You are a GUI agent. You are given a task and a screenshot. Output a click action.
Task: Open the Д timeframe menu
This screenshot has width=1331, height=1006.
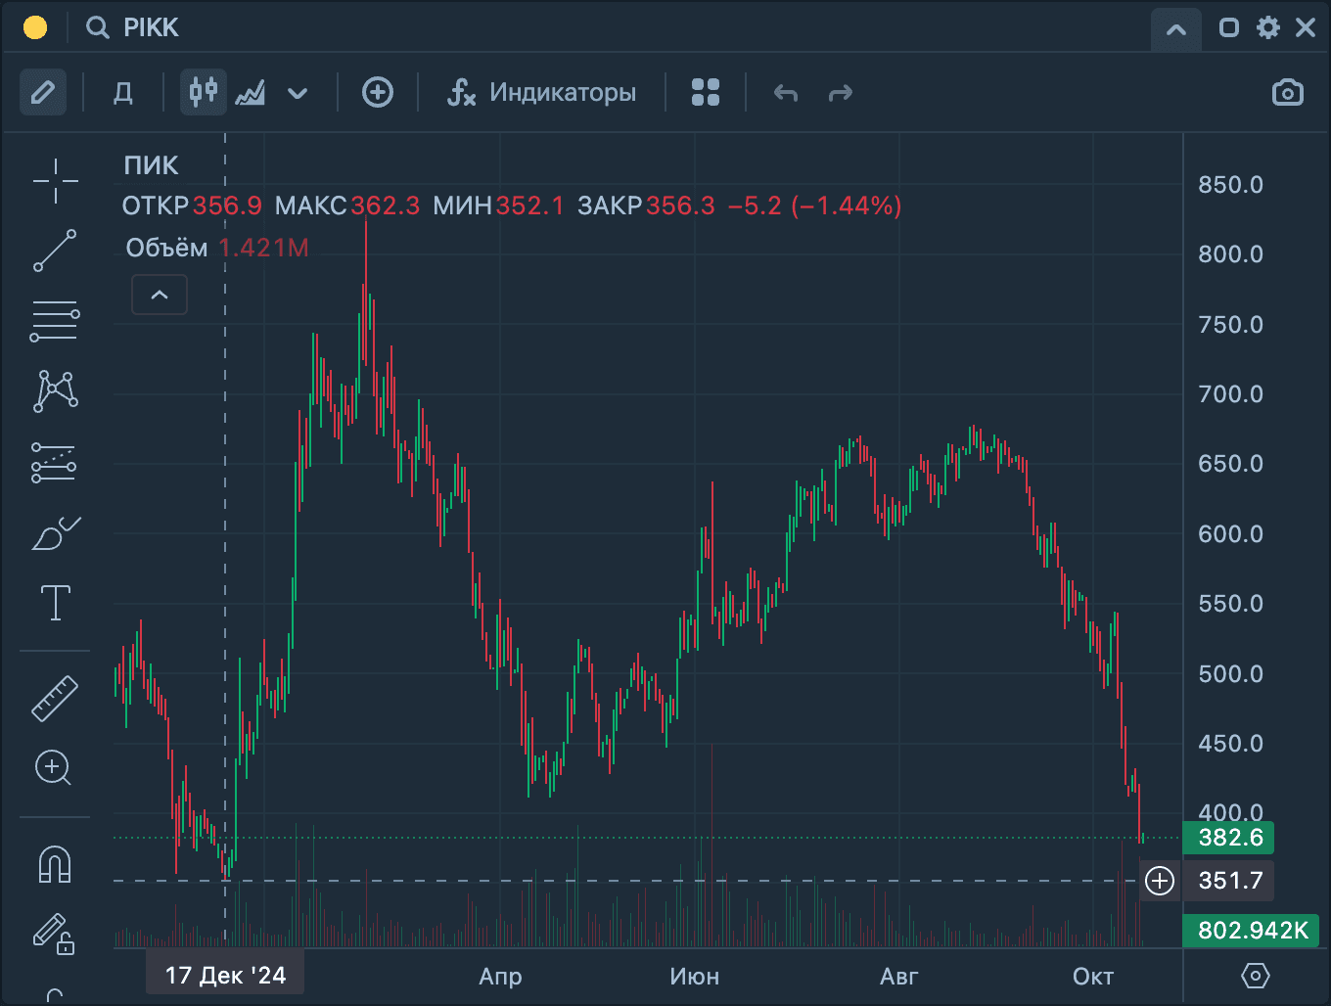click(123, 93)
